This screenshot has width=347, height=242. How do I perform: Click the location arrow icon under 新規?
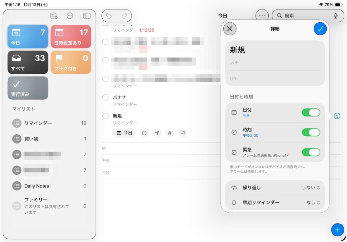[x=157, y=133]
